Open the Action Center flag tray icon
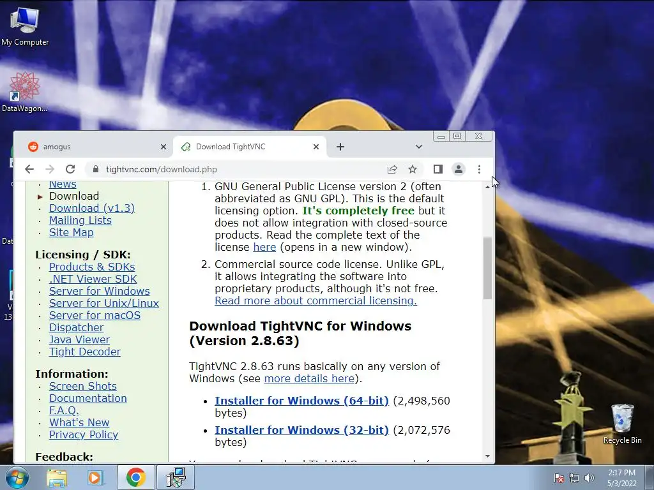Viewport: 654px width, 490px height. (x=558, y=478)
